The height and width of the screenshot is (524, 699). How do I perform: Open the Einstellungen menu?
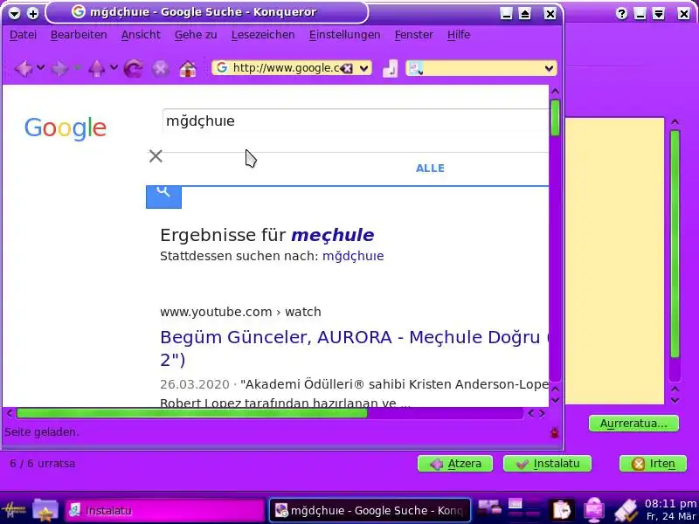click(344, 35)
